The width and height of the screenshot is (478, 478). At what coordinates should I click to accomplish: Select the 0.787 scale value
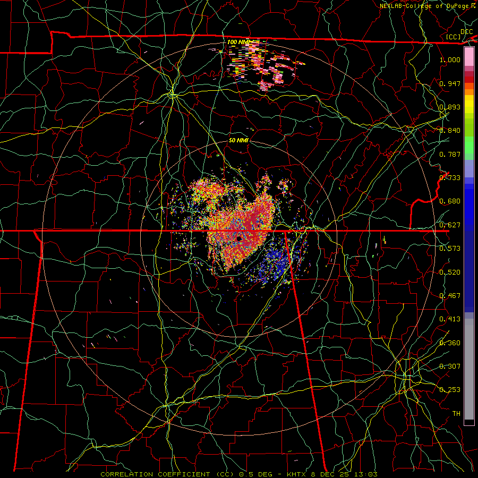tap(450, 154)
